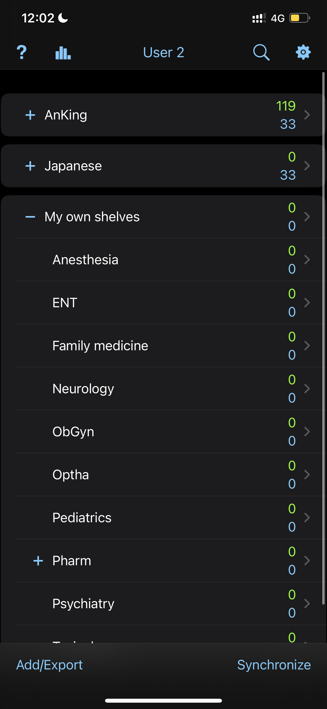Select the Family medicine deck
Screen dimensions: 327x709
coord(100,346)
